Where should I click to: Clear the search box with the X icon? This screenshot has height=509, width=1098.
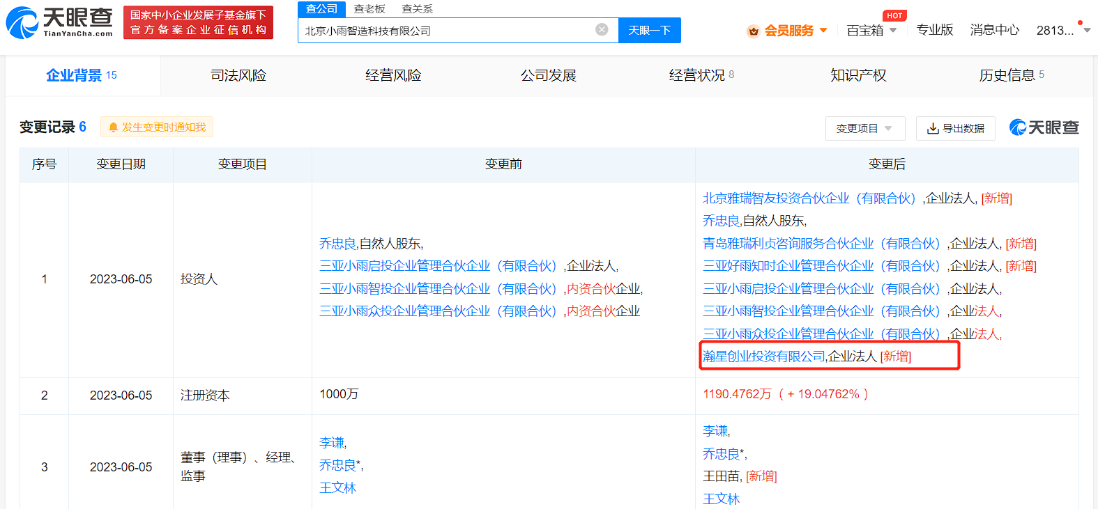(x=602, y=29)
